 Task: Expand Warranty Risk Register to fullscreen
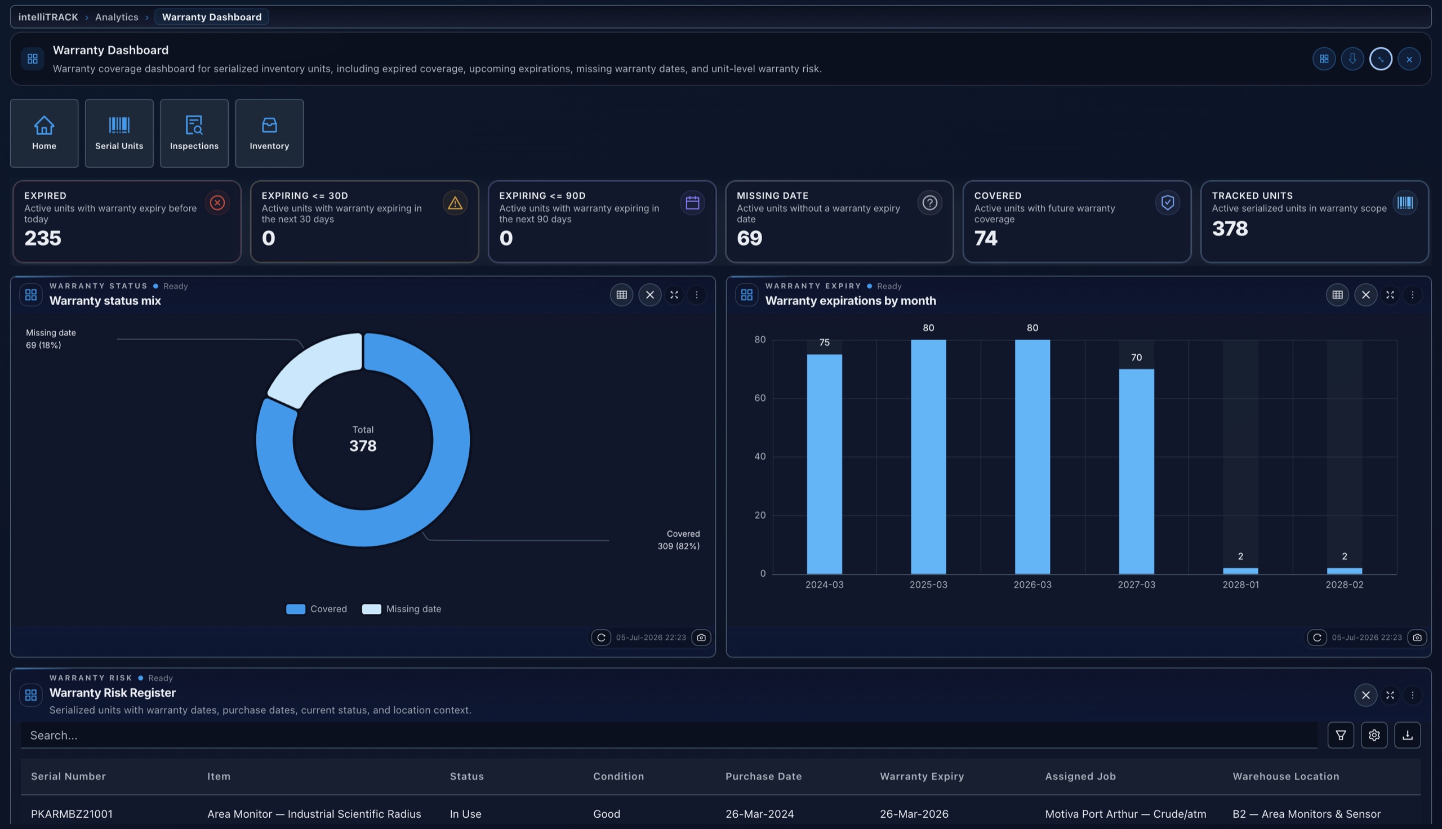coord(1390,695)
